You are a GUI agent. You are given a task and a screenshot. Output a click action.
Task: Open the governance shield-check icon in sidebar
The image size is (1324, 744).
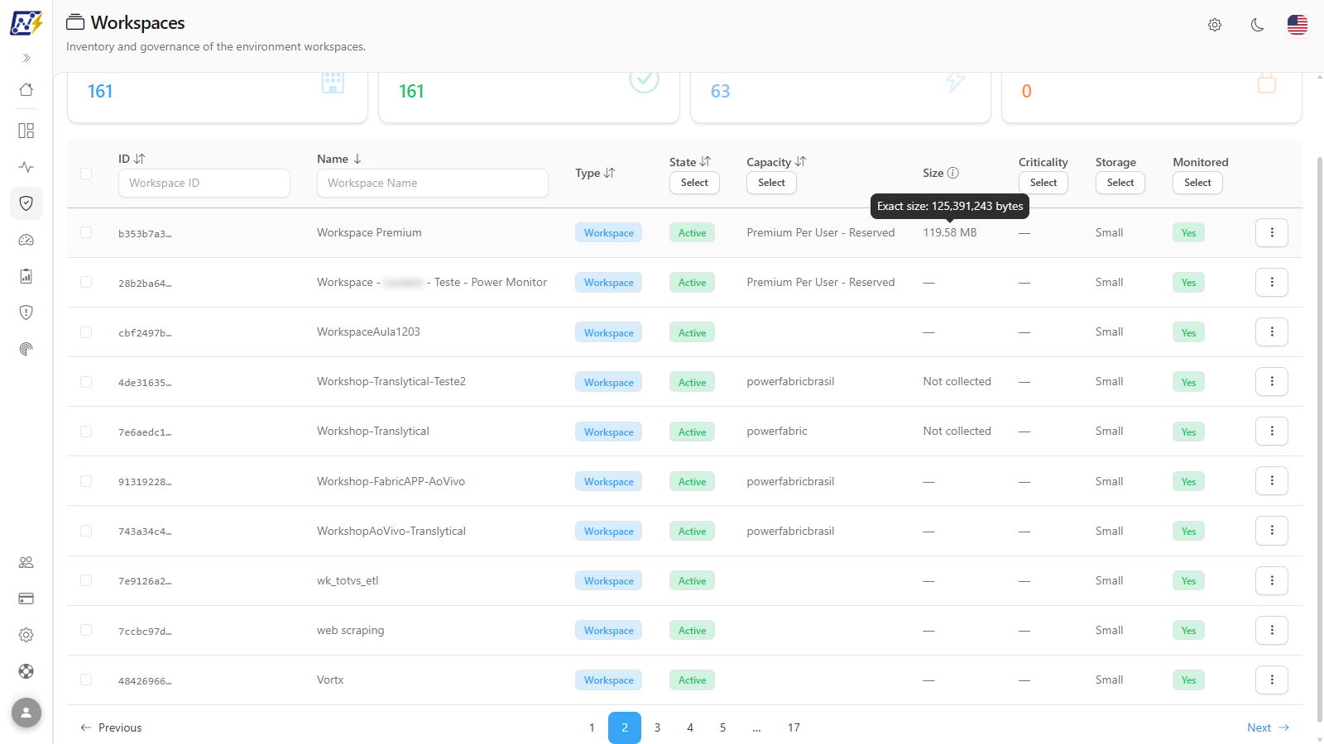coord(26,203)
